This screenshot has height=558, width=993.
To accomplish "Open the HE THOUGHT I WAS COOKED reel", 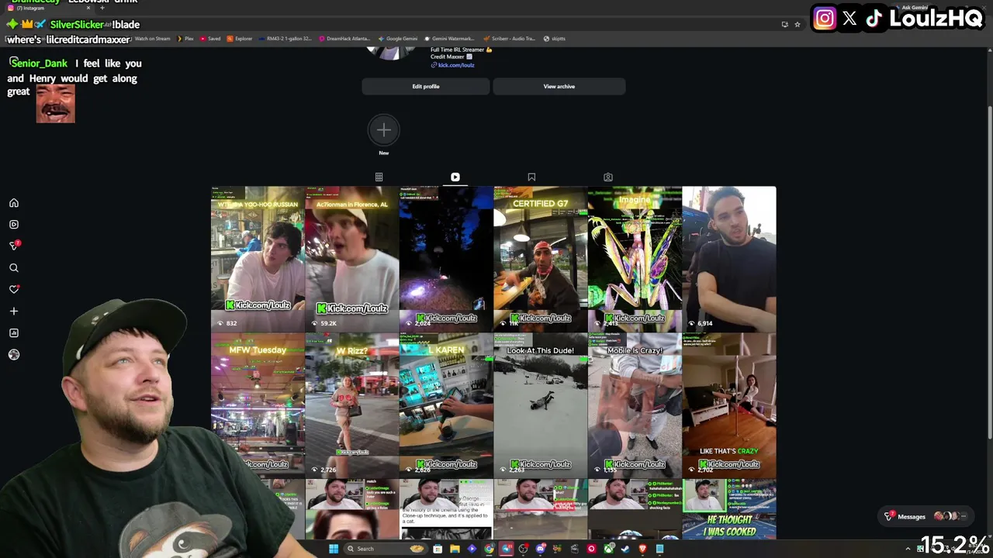I will 729,509.
